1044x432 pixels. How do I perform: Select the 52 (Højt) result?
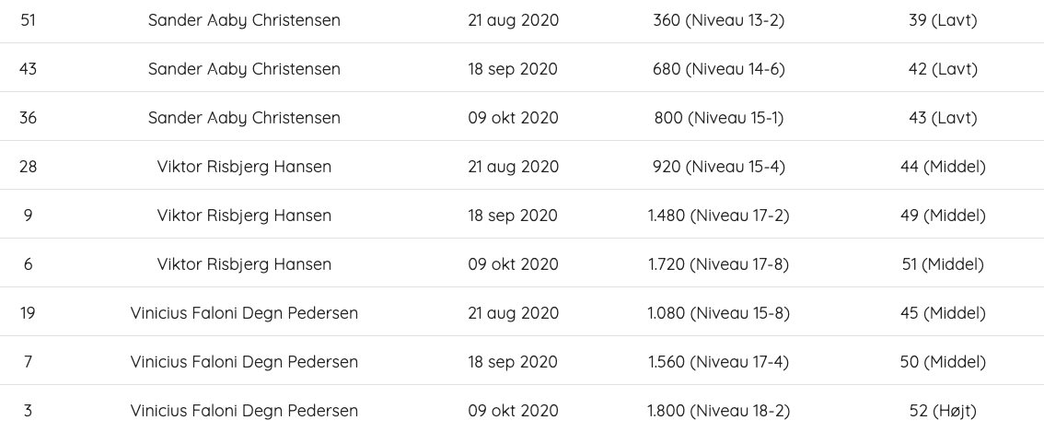[943, 411]
